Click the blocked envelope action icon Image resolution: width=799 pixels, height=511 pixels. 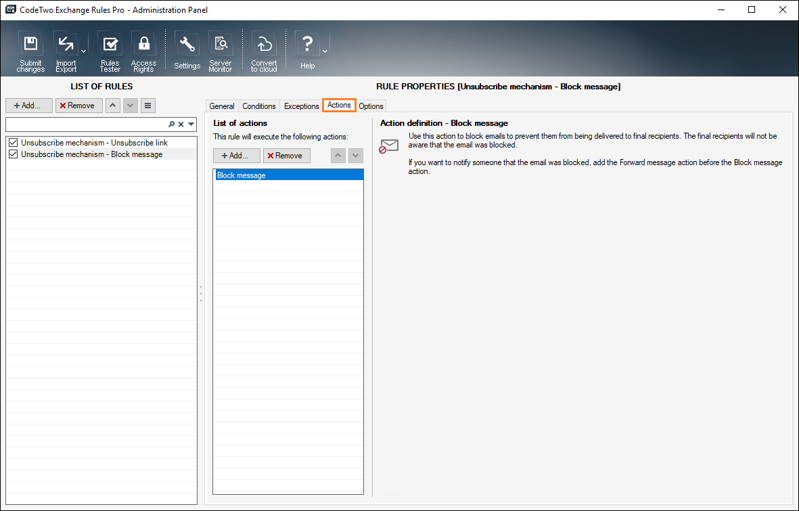(389, 146)
